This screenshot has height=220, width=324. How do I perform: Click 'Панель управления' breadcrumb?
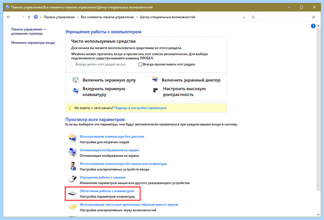[x=59, y=17]
